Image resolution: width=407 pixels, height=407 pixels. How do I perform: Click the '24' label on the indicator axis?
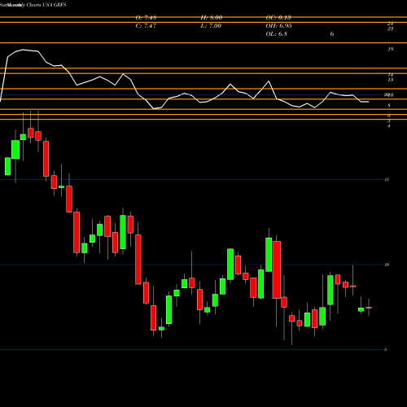tap(390, 24)
